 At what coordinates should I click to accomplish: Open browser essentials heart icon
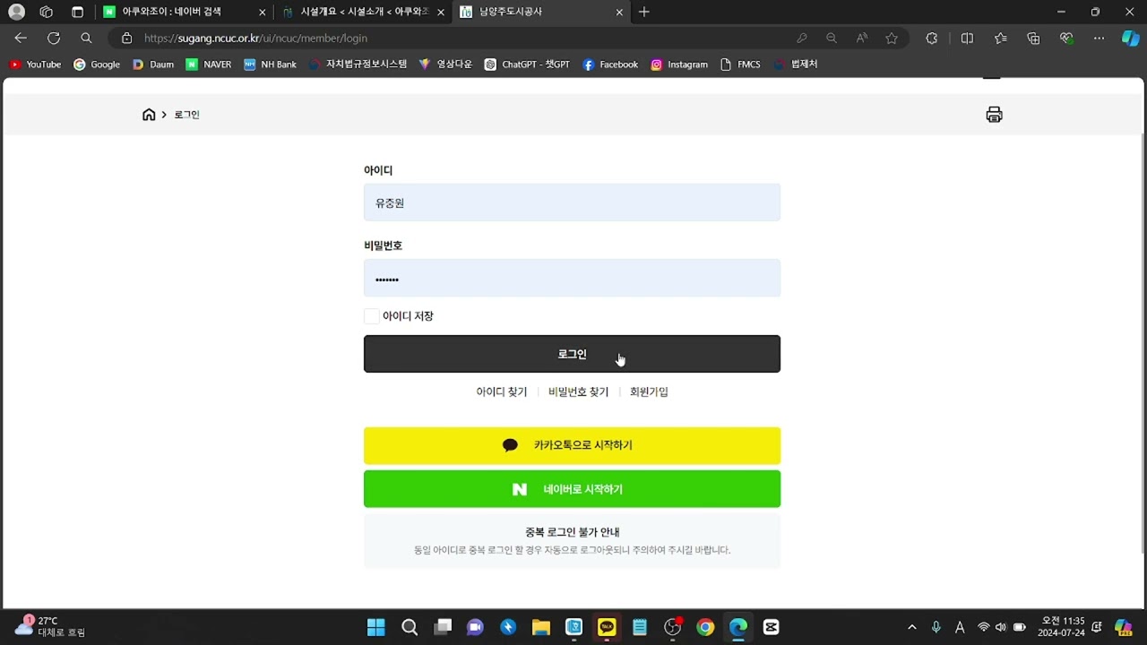(1066, 38)
